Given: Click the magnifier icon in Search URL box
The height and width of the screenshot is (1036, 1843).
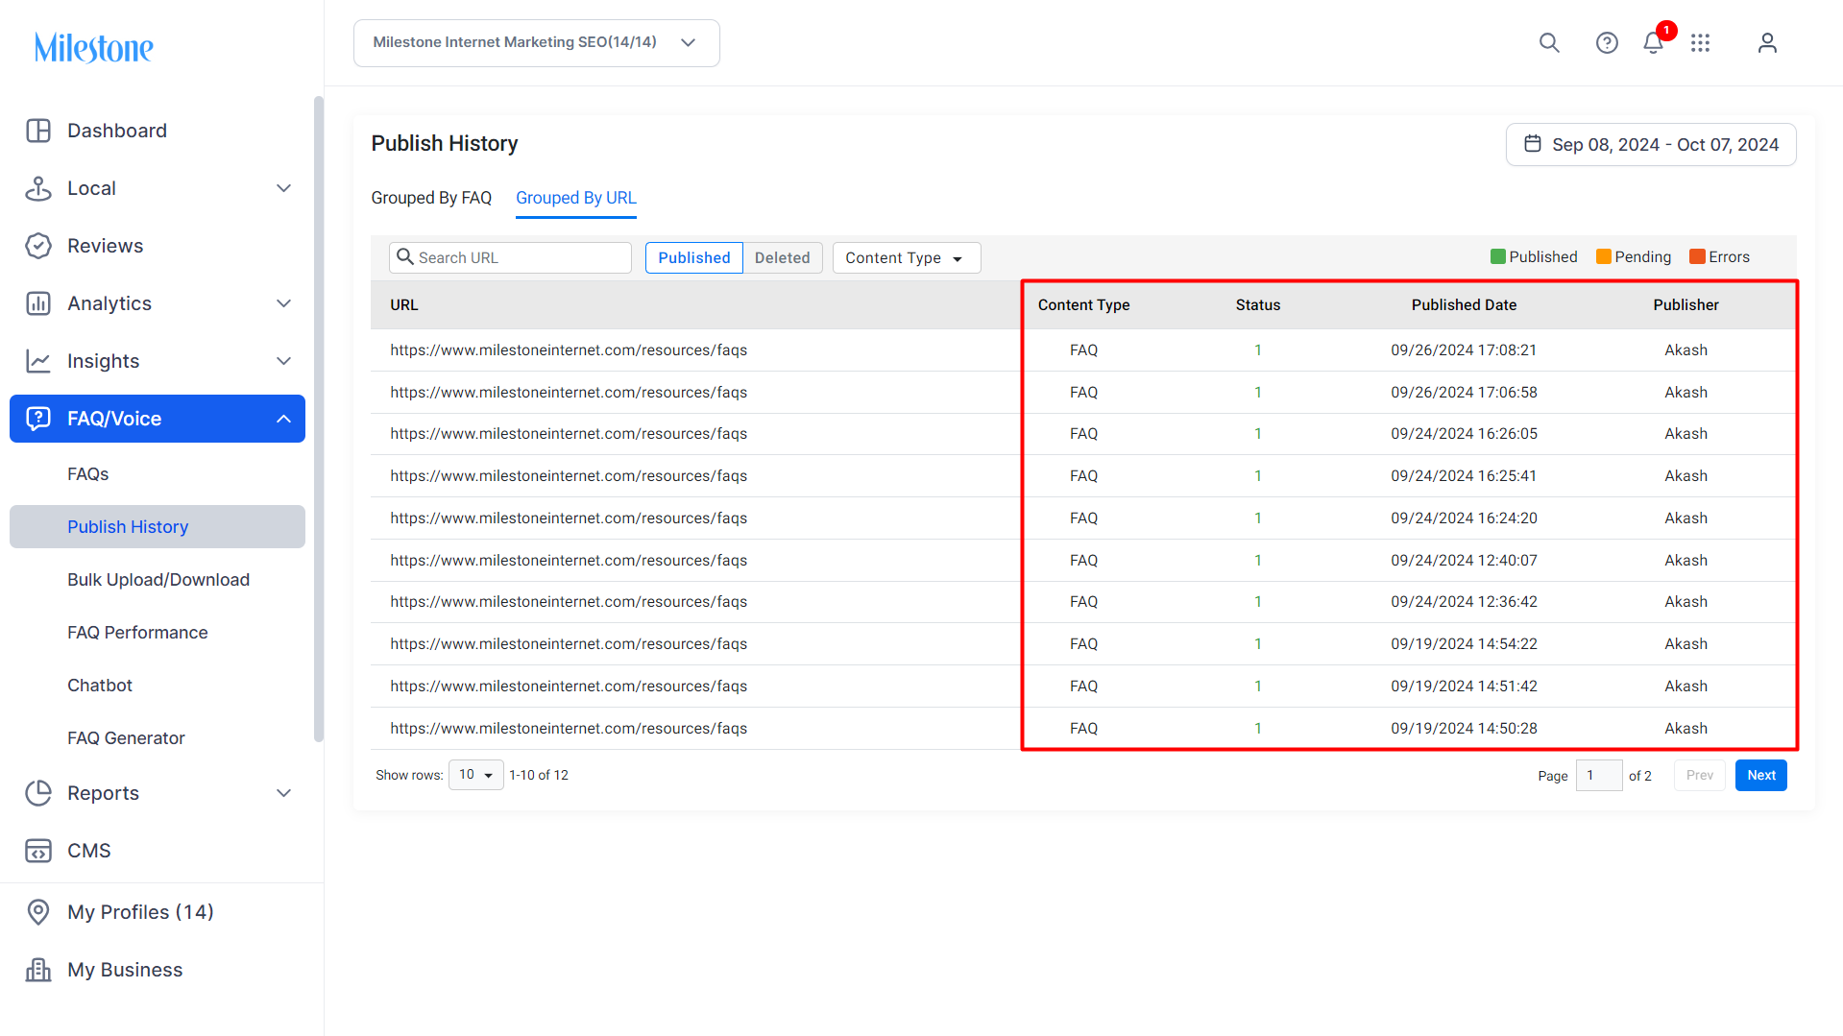Looking at the screenshot, I should tap(405, 257).
